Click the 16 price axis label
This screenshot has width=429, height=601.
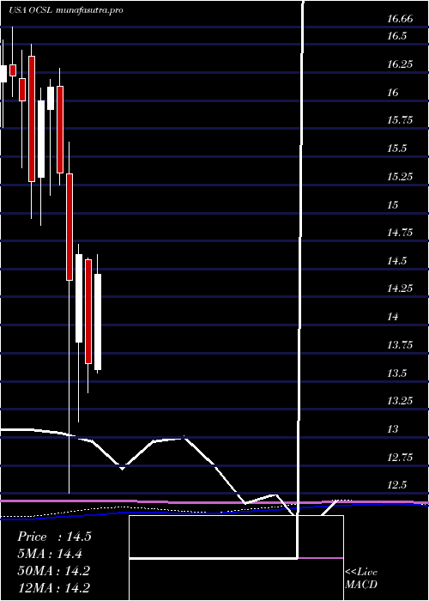(392, 93)
